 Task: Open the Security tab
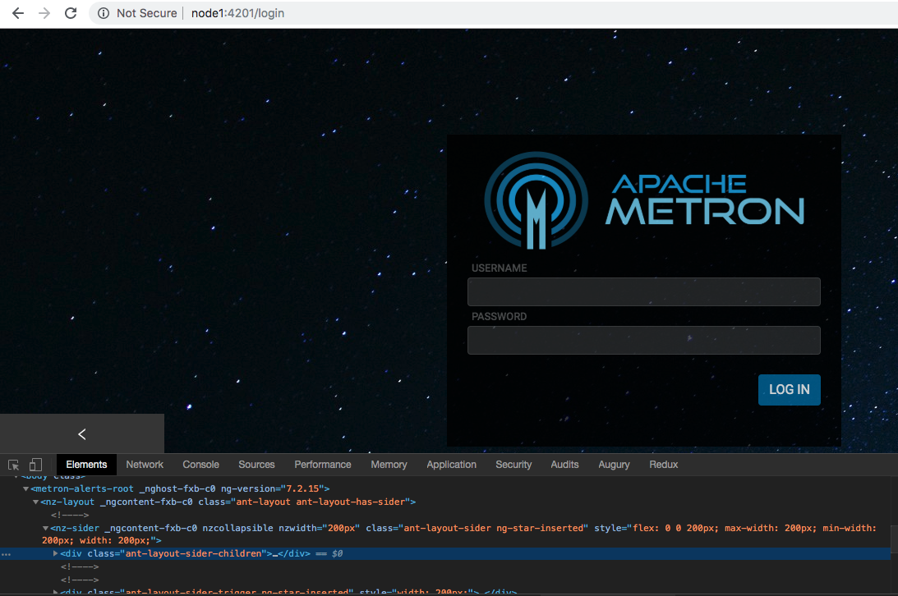(x=513, y=465)
